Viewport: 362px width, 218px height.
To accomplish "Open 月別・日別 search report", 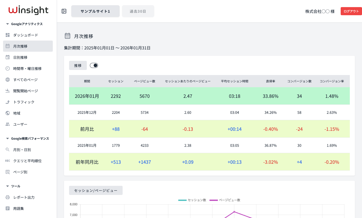I will tap(28, 150).
